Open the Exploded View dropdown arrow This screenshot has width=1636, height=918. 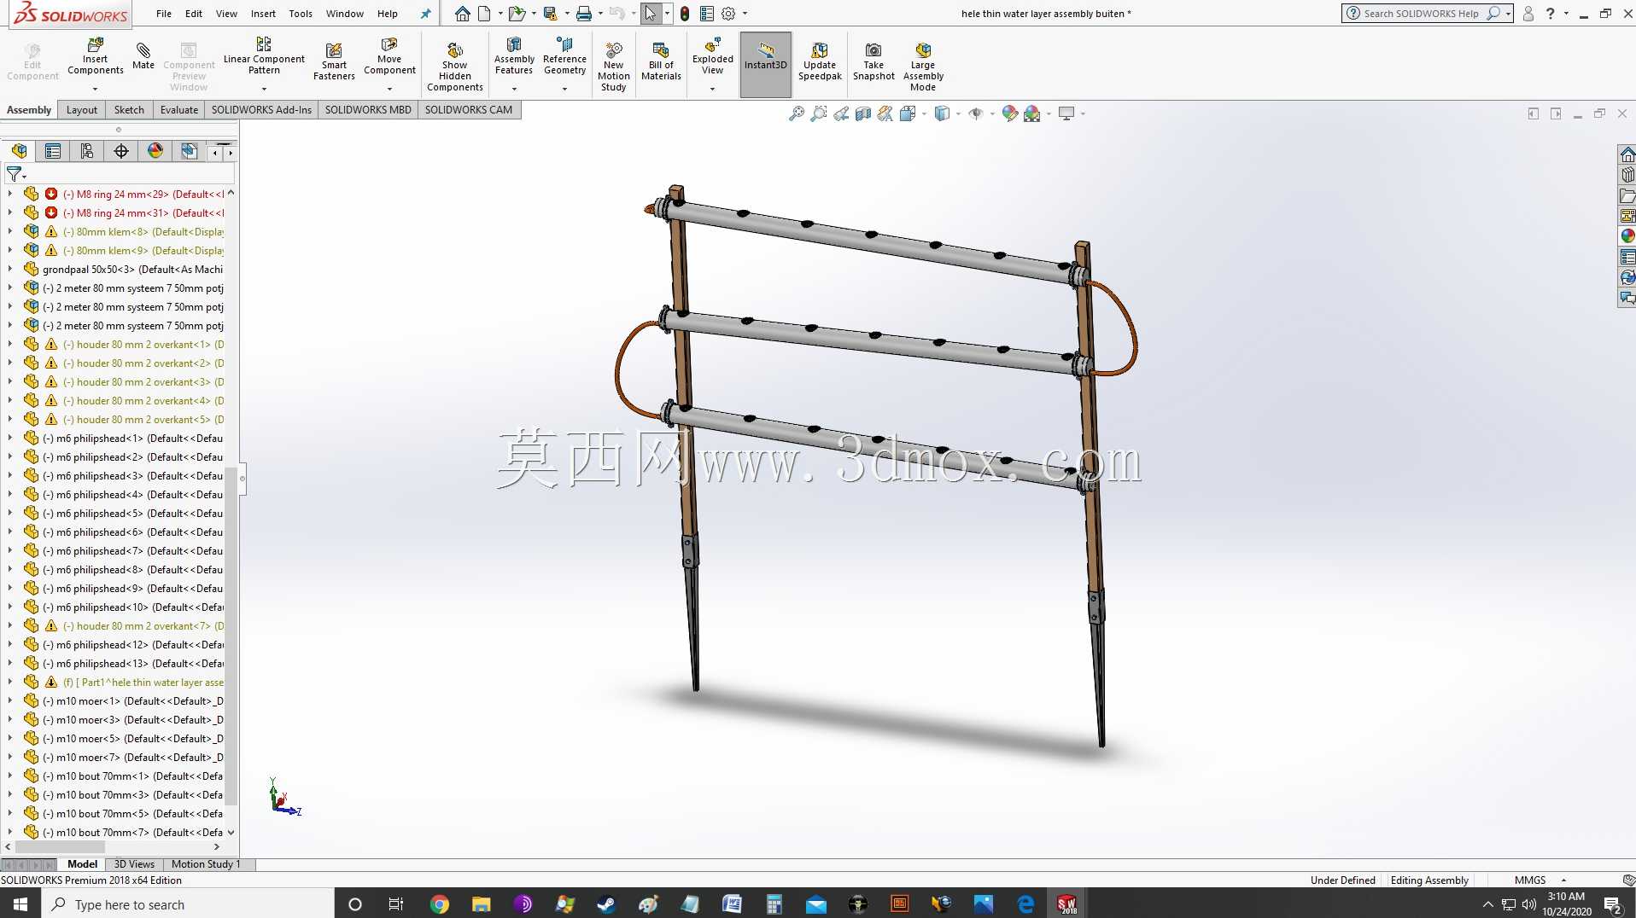pyautogui.click(x=712, y=89)
